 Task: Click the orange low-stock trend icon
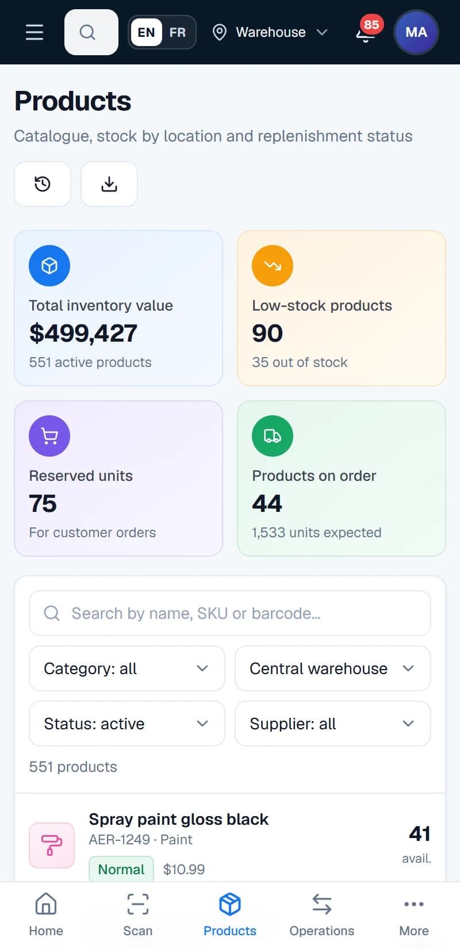coord(273,266)
